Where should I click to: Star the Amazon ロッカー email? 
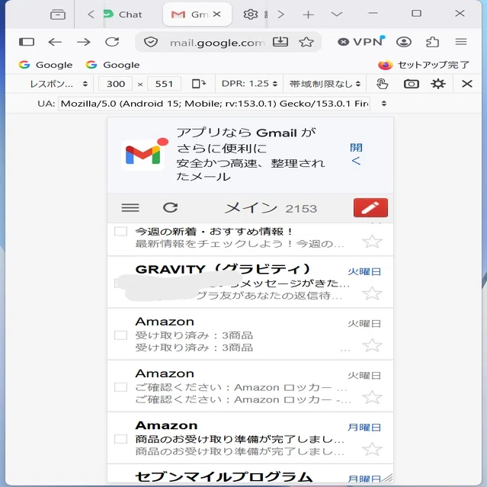pos(372,397)
